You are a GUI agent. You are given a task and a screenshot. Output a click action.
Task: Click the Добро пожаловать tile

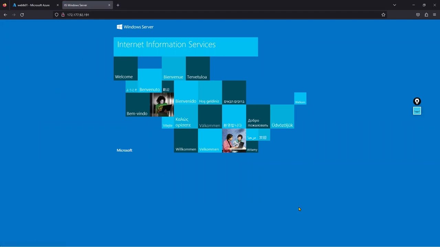pos(258,117)
